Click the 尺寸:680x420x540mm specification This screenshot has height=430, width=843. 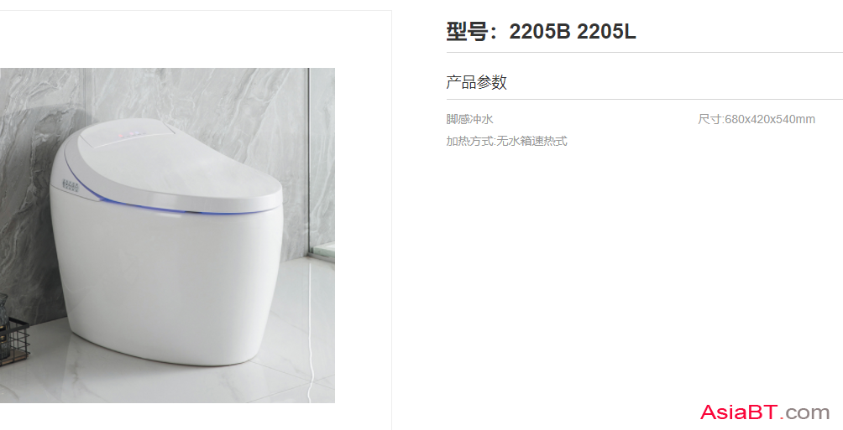757,119
